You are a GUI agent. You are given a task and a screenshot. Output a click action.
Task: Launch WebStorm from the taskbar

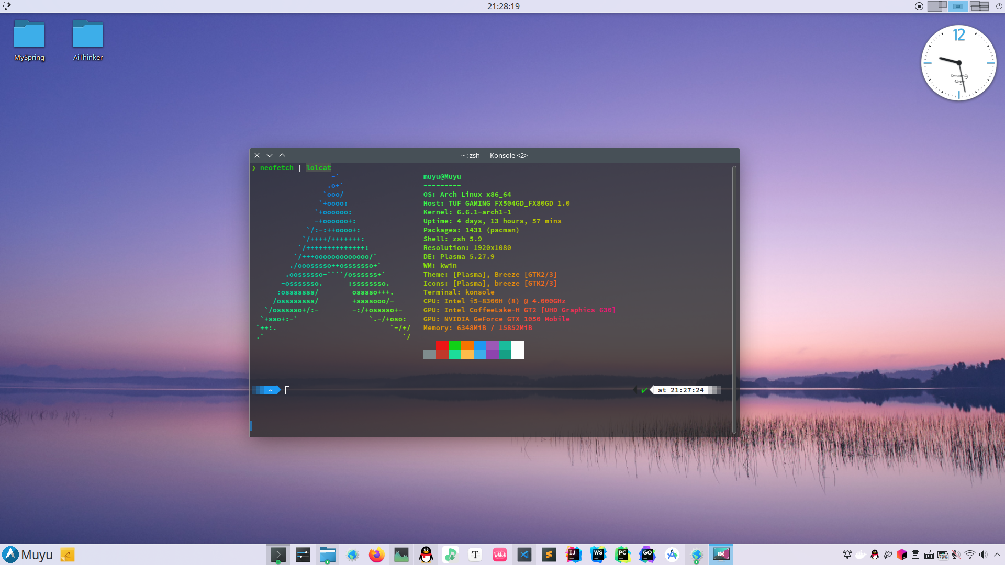pyautogui.click(x=598, y=555)
